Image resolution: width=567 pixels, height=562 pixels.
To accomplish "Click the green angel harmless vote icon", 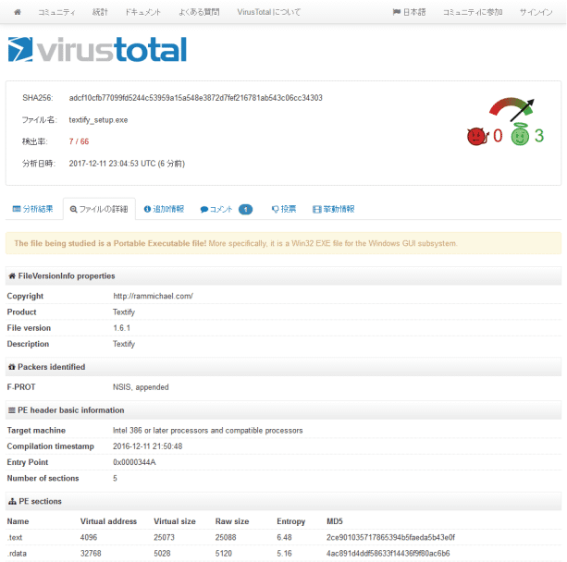I will pos(520,134).
